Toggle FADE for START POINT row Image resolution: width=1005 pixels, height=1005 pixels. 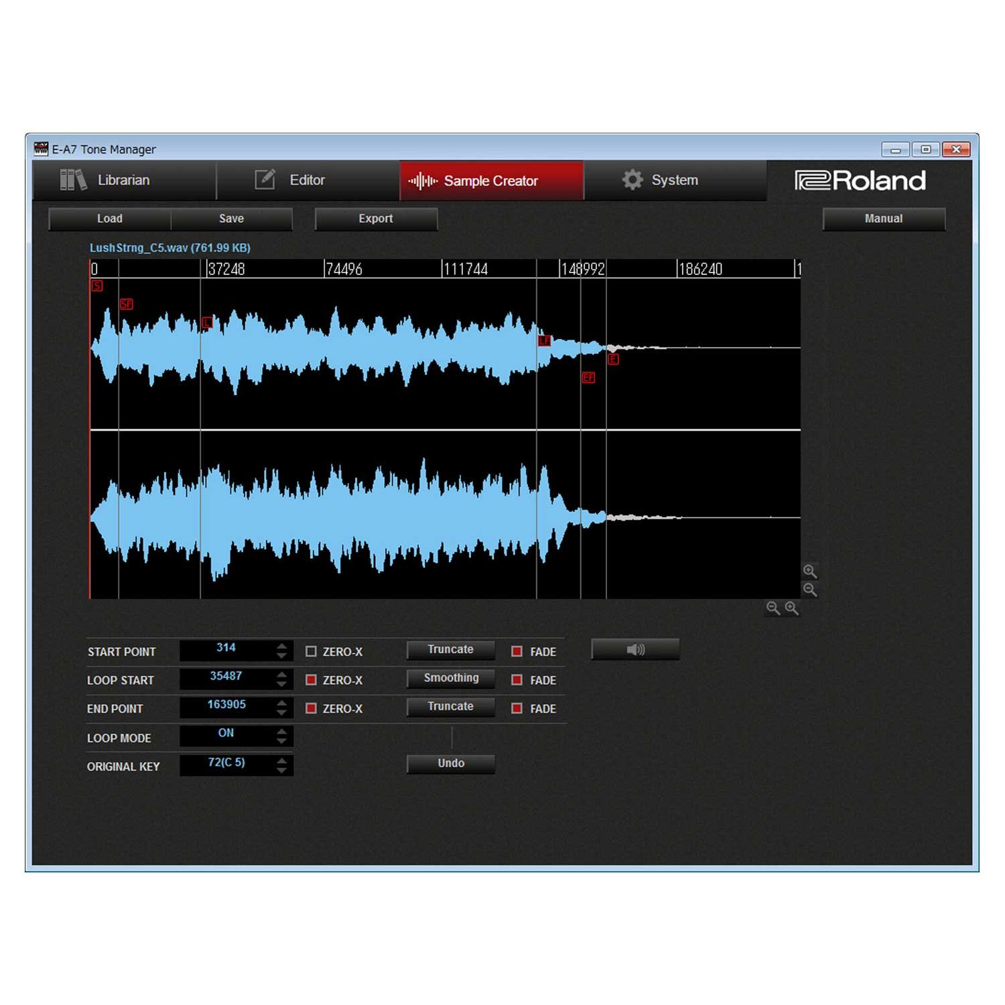coord(517,651)
